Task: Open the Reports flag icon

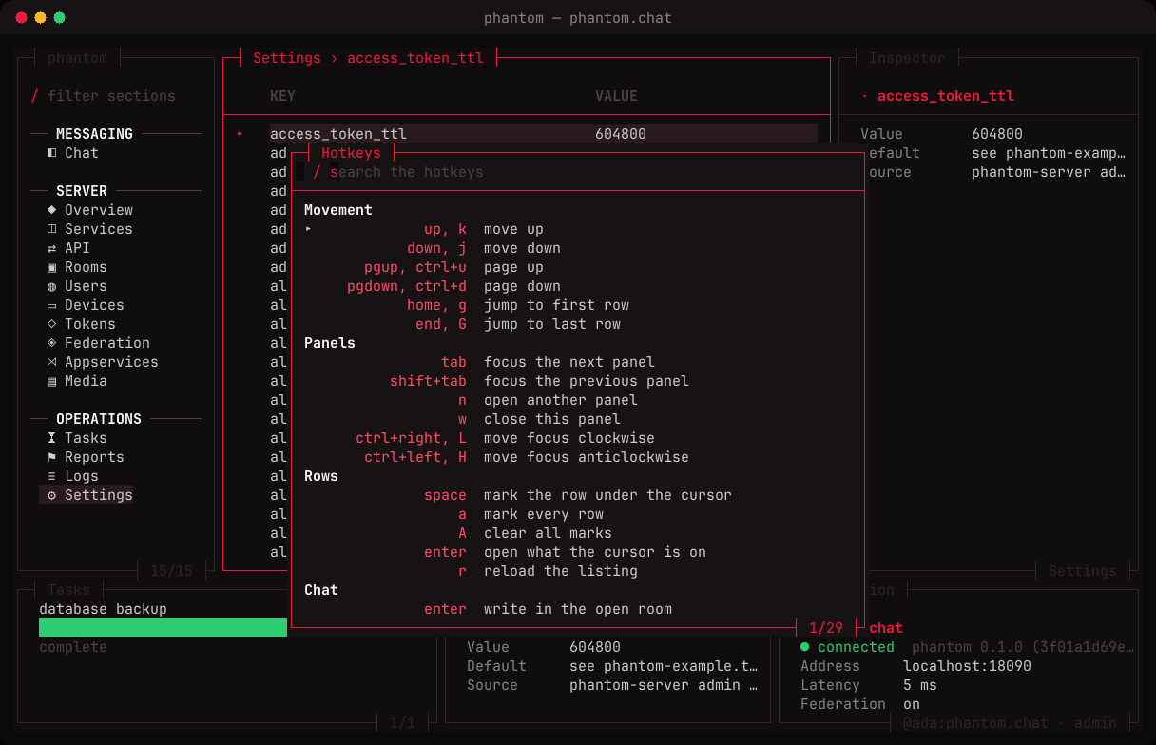Action: [51, 457]
